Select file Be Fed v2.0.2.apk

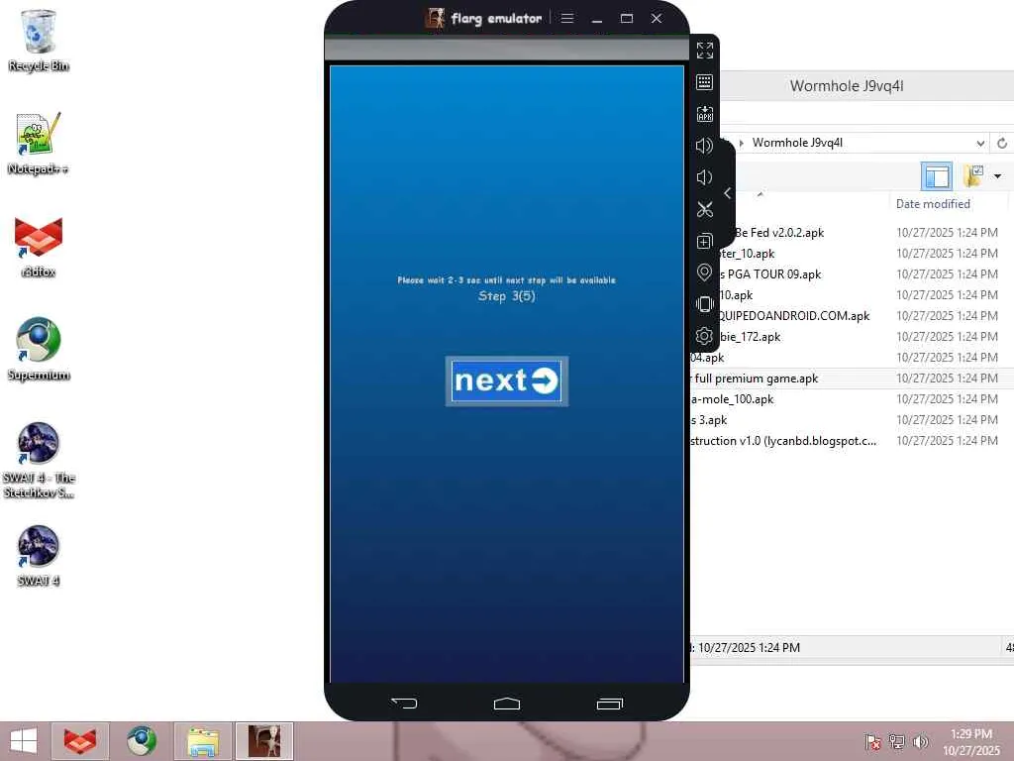pyautogui.click(x=779, y=232)
